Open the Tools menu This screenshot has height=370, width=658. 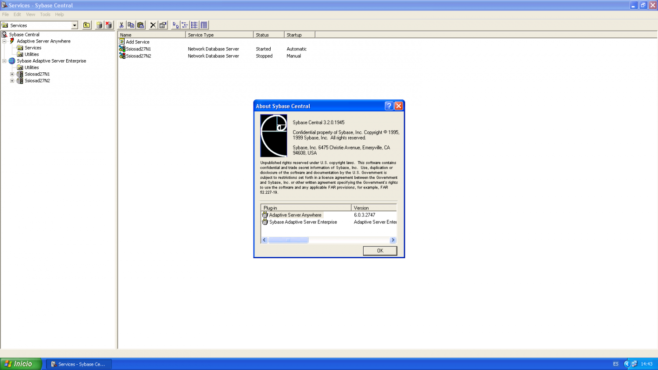coord(45,14)
